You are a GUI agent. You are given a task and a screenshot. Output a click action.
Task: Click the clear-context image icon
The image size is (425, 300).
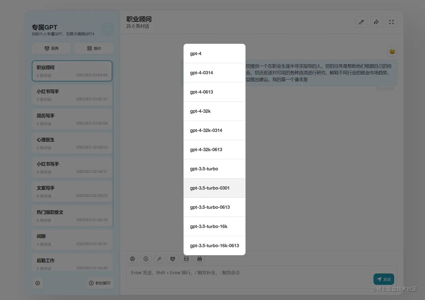click(186, 259)
